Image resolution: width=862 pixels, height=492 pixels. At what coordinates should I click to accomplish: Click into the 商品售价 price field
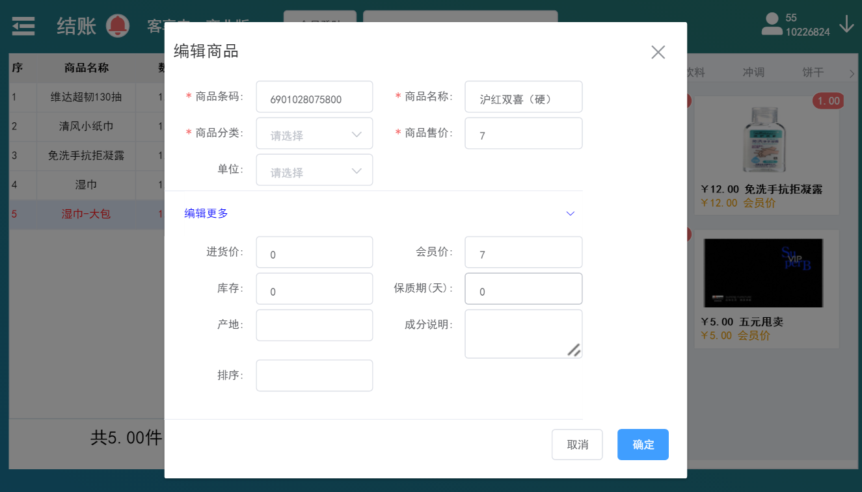point(523,134)
